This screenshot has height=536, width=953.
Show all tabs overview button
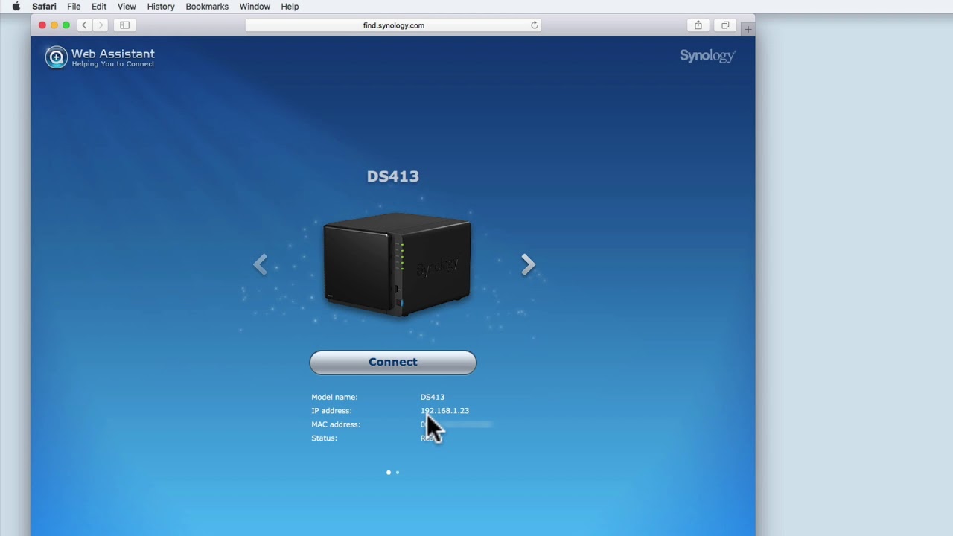tap(724, 25)
